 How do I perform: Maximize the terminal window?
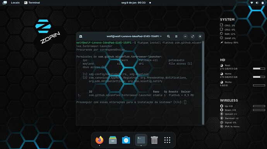[x=193, y=36]
